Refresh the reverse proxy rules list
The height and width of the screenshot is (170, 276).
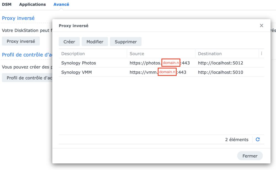click(x=258, y=139)
